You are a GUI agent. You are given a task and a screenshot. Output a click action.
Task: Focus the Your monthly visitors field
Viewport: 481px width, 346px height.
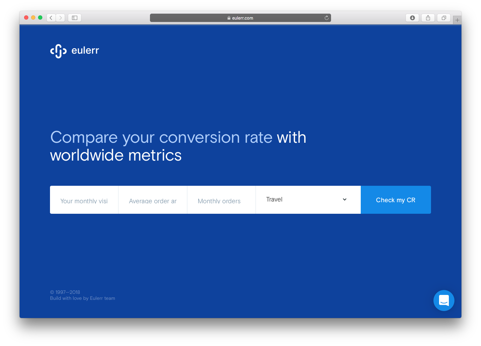[84, 200]
